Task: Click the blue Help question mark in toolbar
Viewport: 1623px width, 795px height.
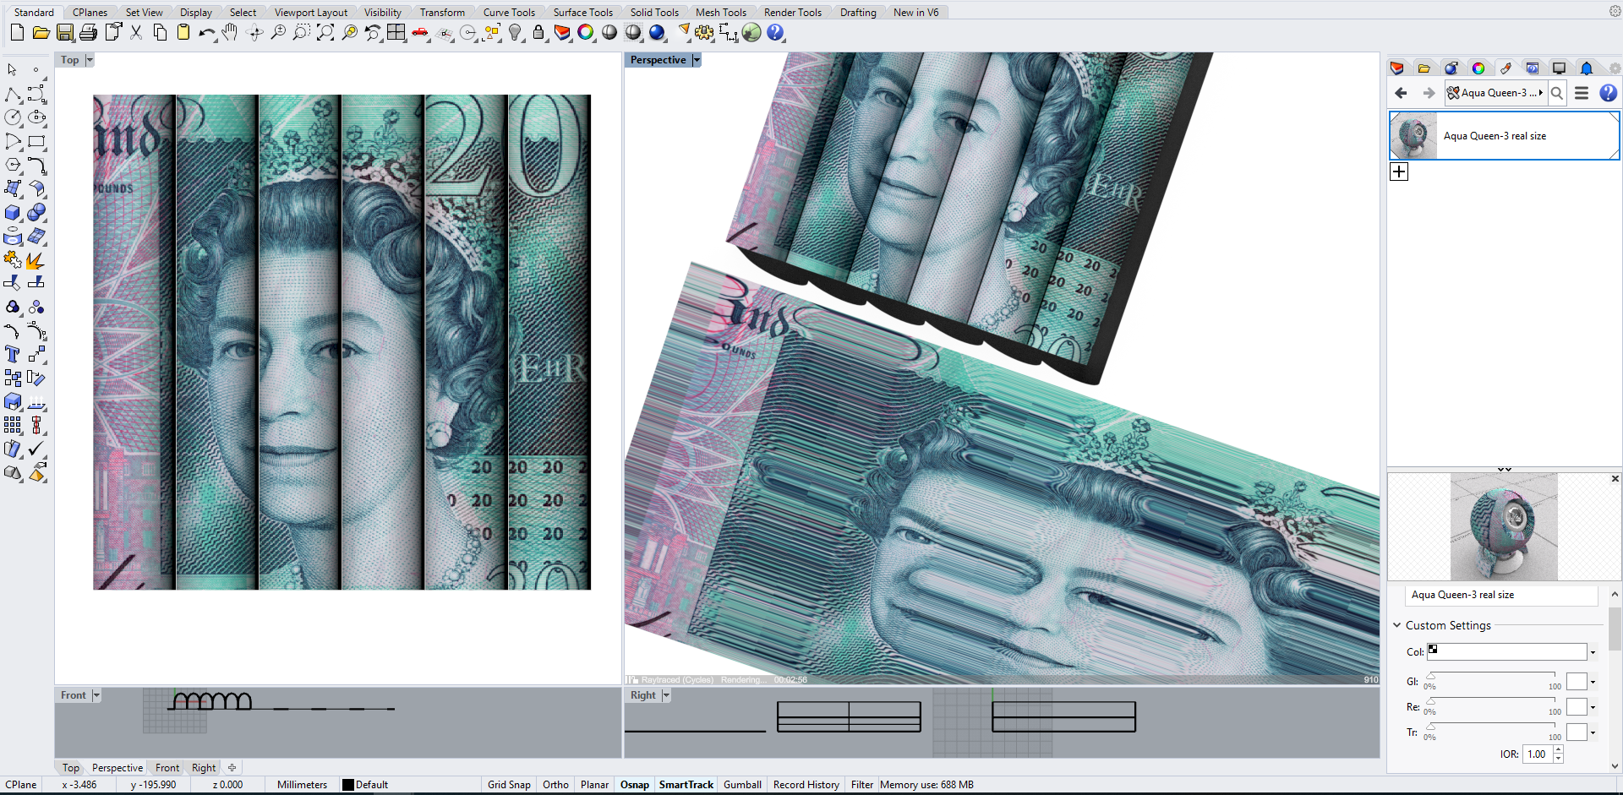Action: (x=775, y=33)
